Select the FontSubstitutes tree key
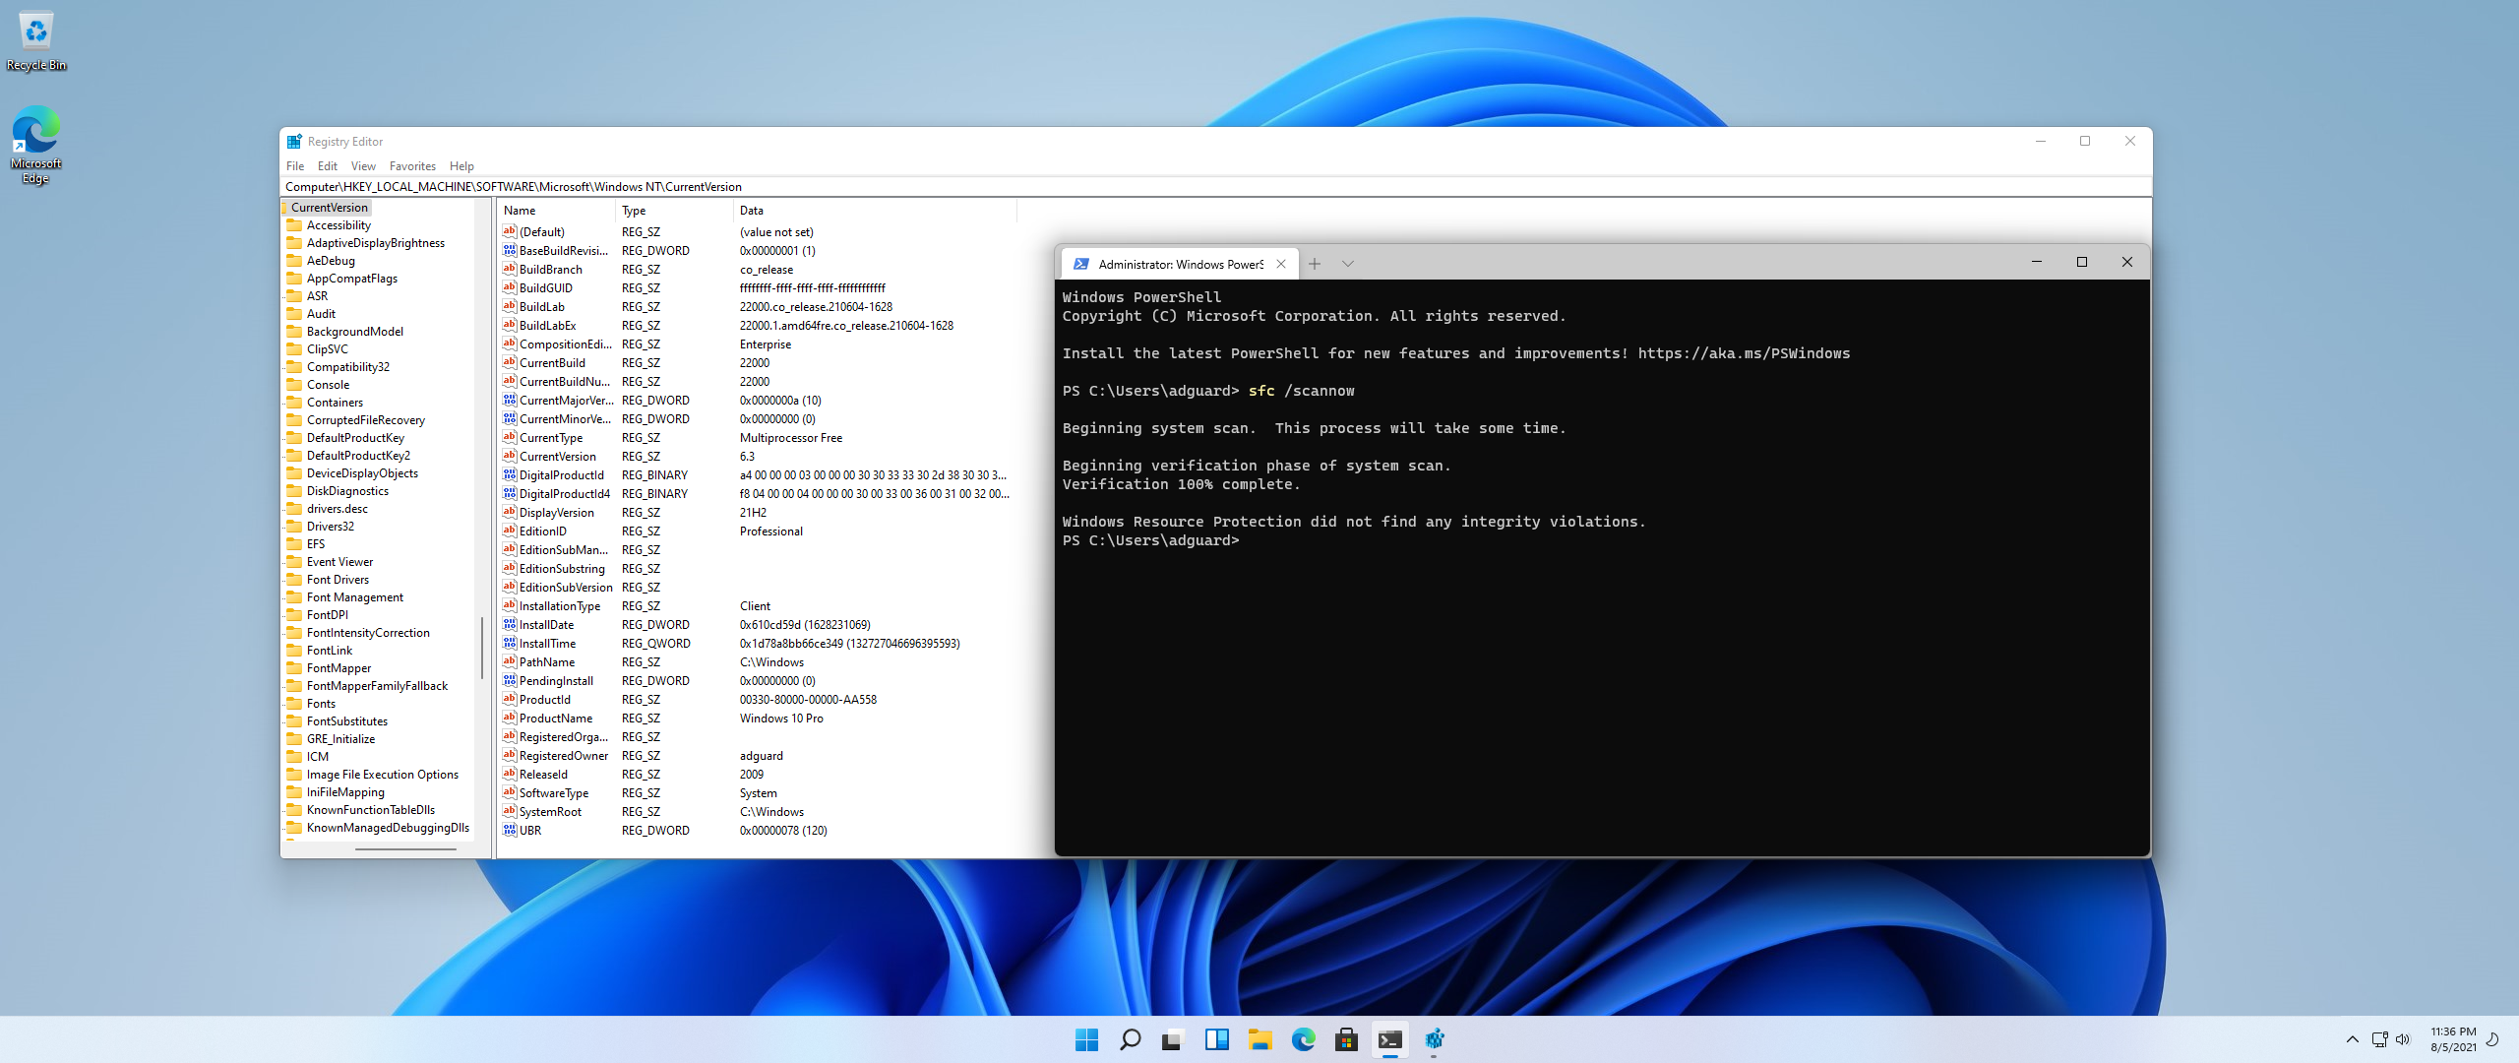The height and width of the screenshot is (1063, 2519). tap(347, 721)
